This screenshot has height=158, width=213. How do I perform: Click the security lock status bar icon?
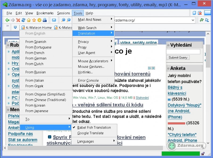pyautogui.click(x=203, y=154)
